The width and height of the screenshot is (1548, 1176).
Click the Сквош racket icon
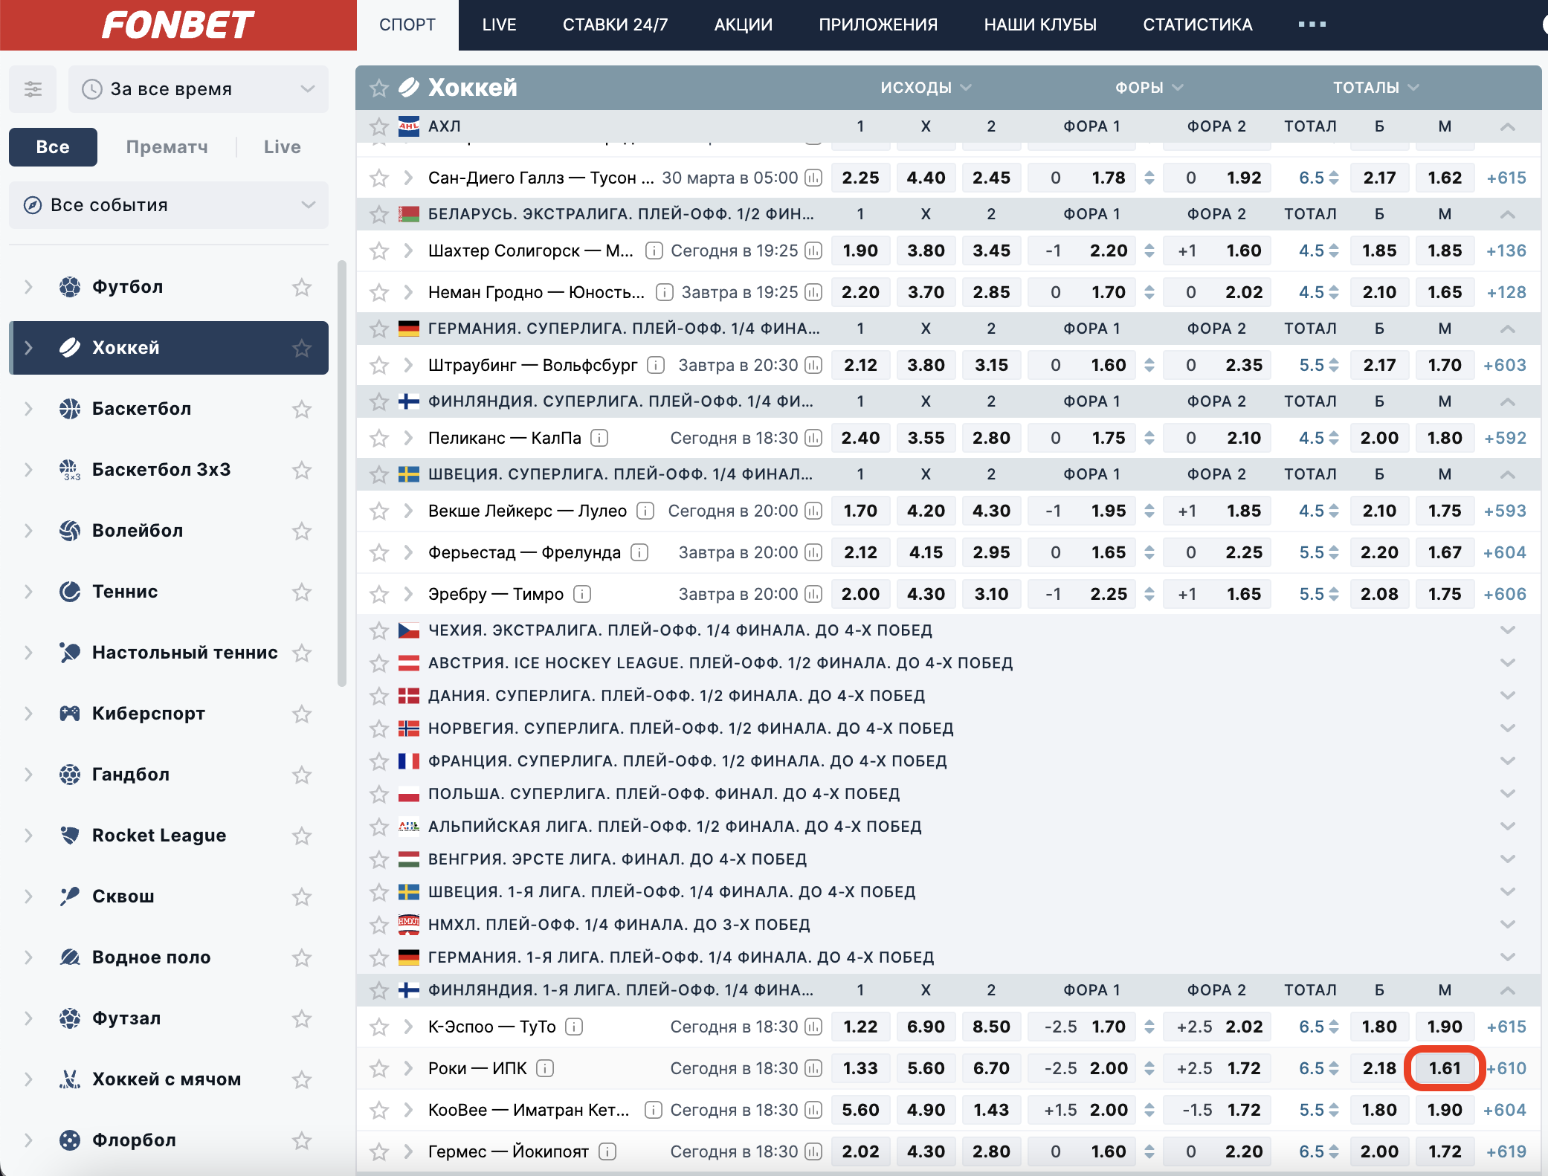[x=70, y=896]
